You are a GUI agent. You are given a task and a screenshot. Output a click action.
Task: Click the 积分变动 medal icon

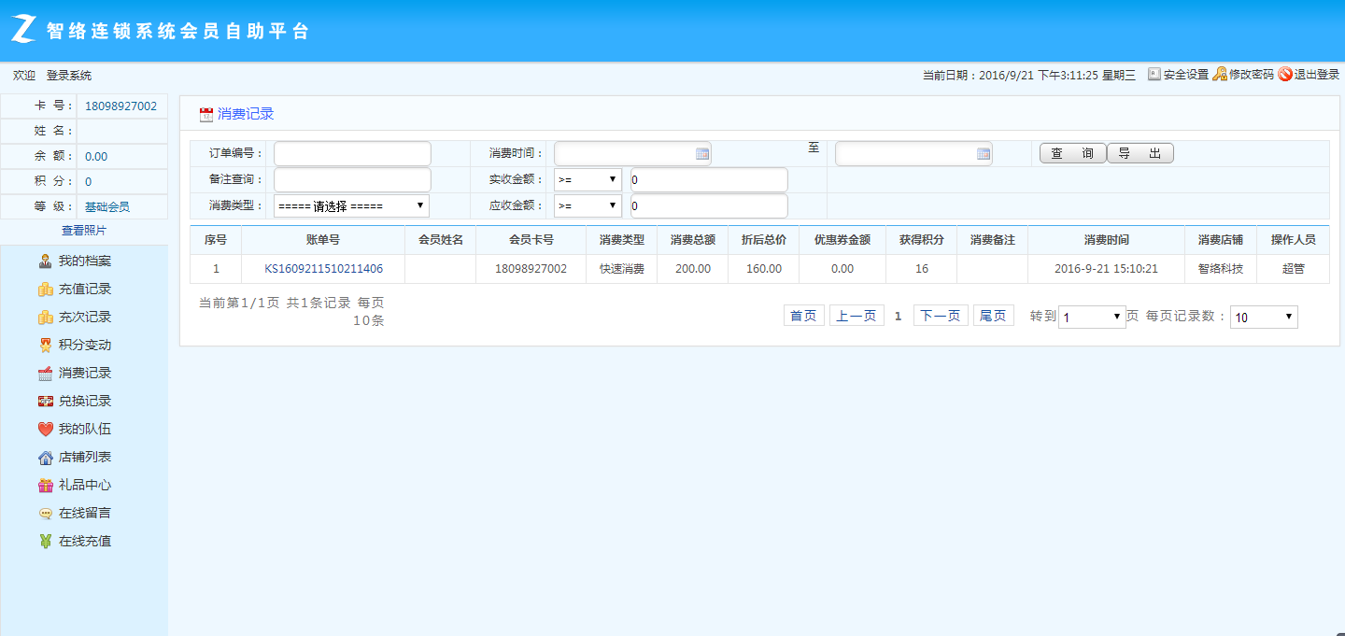[x=45, y=345]
